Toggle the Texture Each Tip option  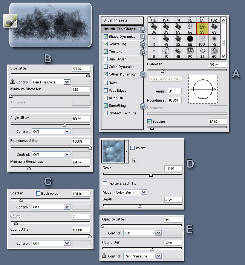click(x=105, y=183)
